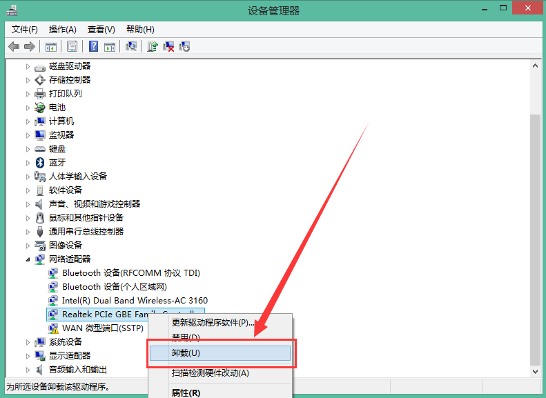Click the vertical scrollbar down arrow
The width and height of the screenshot is (546, 398).
point(535,372)
